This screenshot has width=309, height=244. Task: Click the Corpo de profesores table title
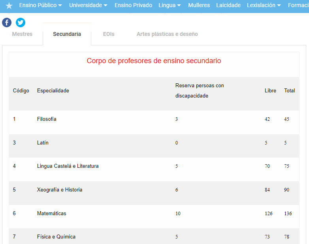(154, 61)
